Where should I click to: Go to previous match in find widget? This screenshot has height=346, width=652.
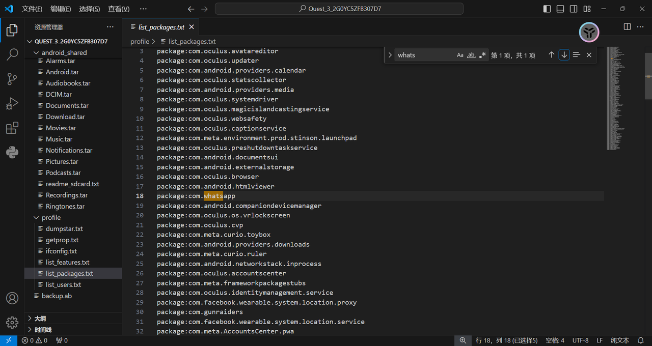point(551,55)
